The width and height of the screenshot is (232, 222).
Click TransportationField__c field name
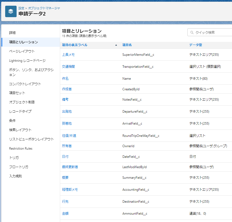(x=138, y=67)
